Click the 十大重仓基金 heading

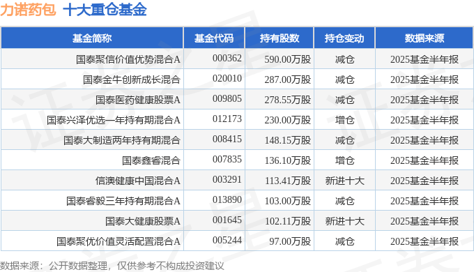tap(105, 9)
